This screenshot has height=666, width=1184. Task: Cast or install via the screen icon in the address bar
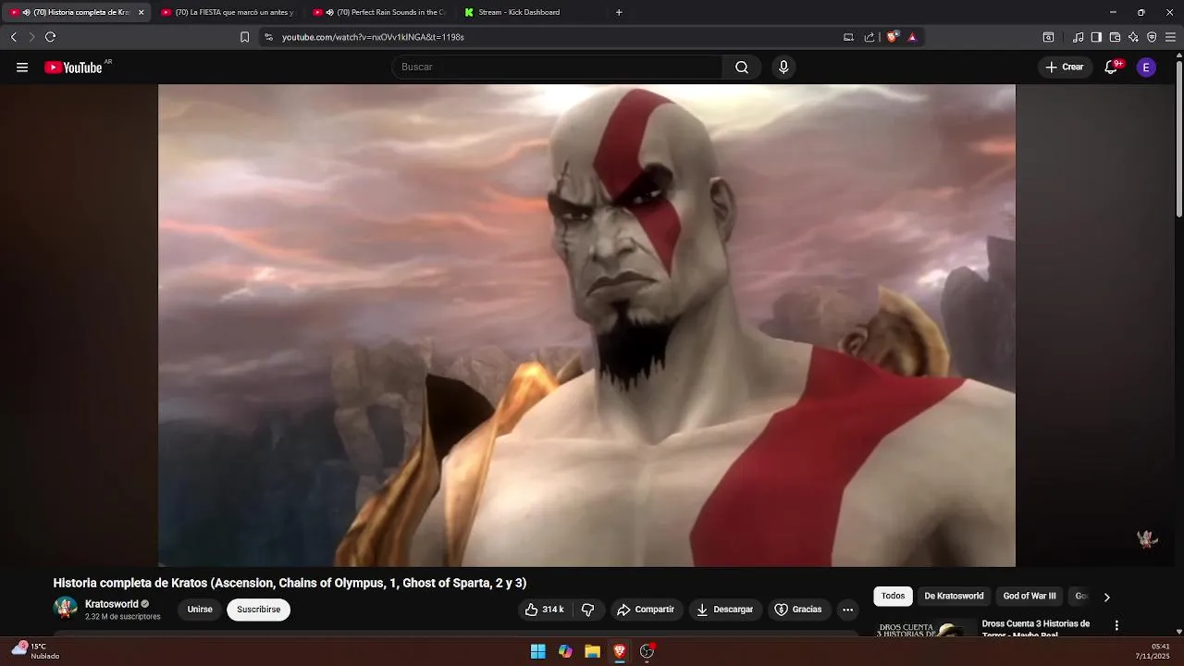tap(848, 37)
